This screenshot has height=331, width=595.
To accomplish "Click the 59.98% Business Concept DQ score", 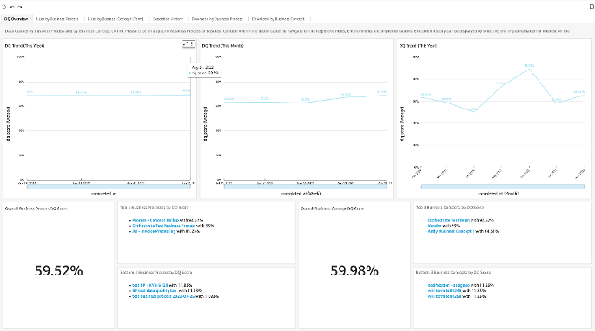I will (354, 271).
